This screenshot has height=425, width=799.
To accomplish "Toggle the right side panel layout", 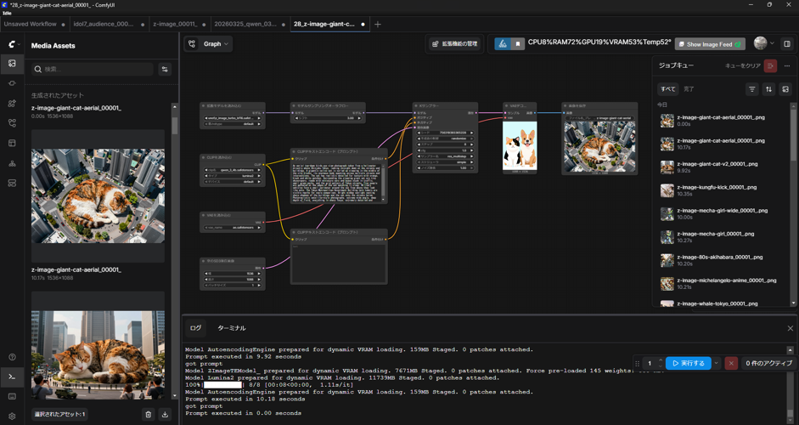I will [787, 44].
